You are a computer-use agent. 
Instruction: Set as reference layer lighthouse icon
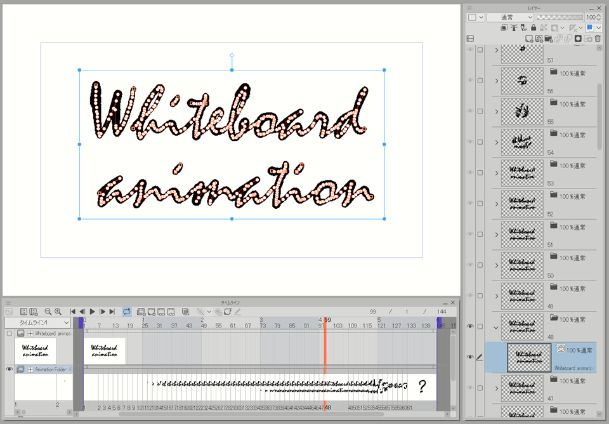514,27
